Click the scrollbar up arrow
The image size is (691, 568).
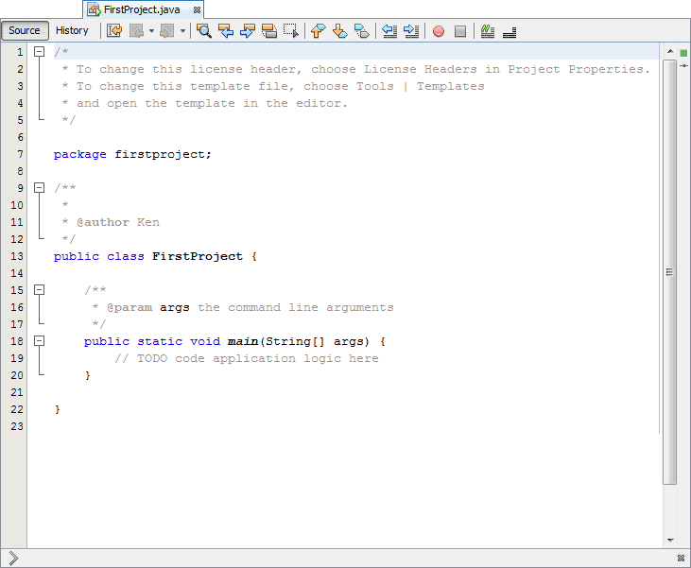(670, 51)
